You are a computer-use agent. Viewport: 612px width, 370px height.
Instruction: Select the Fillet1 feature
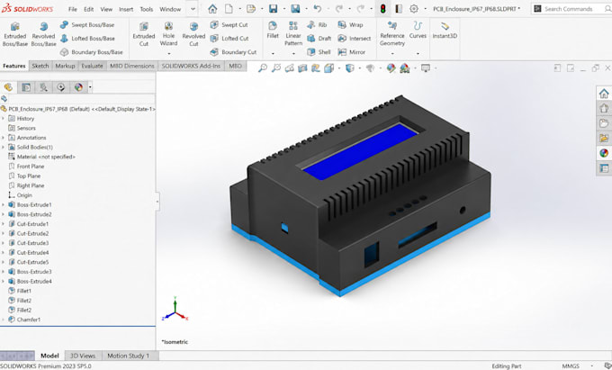point(23,291)
